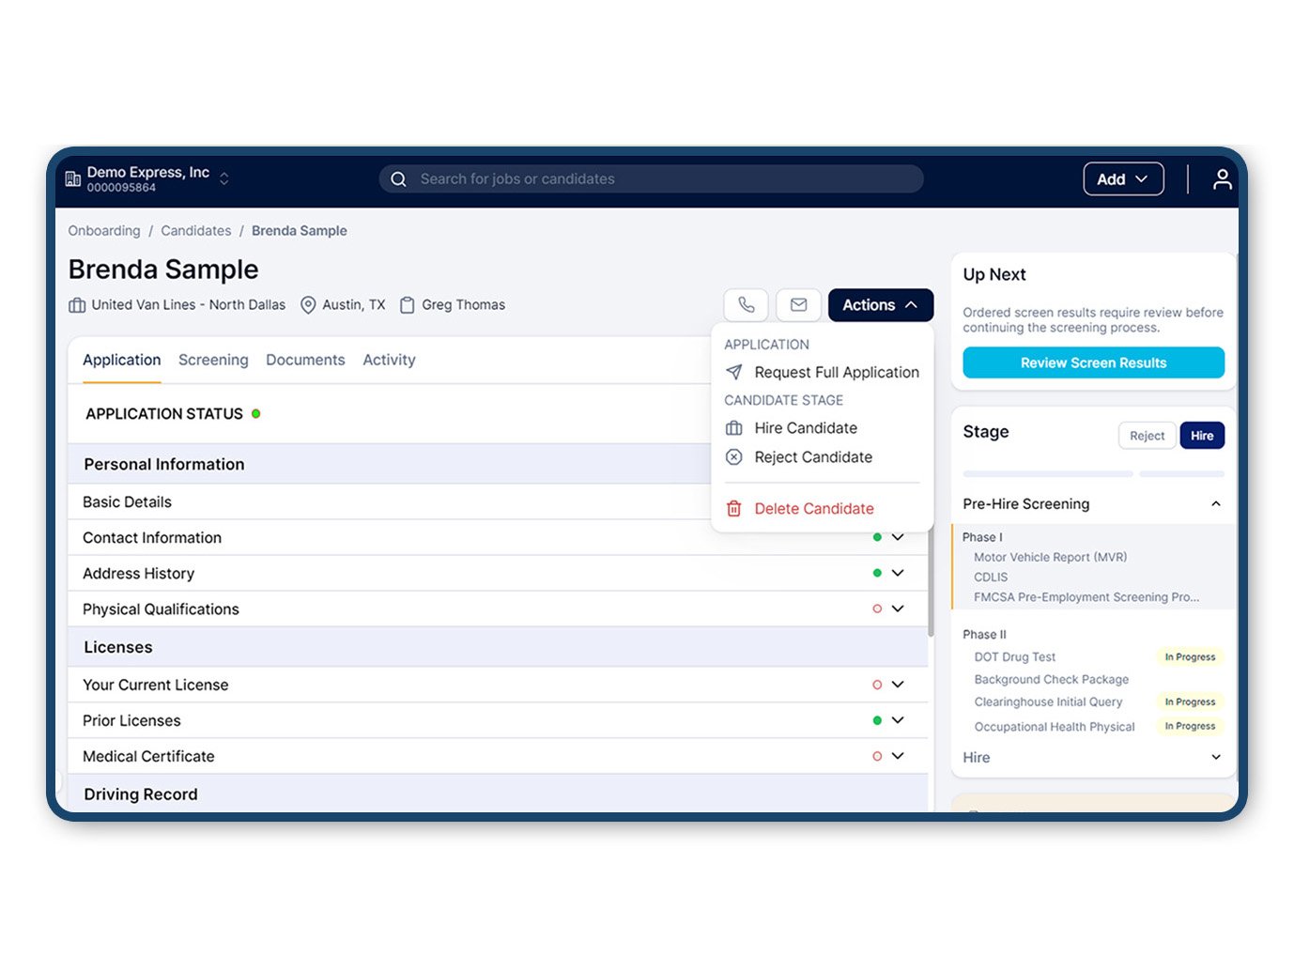Expand the Physical Qualifications row chevron
The image size is (1294, 971).
(898, 609)
